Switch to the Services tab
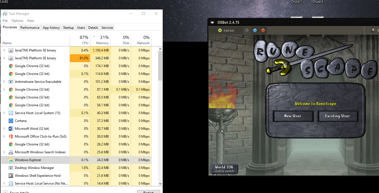 tap(107, 28)
